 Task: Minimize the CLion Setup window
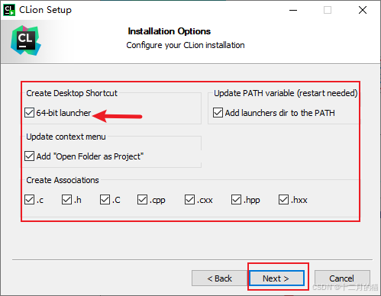[293, 10]
